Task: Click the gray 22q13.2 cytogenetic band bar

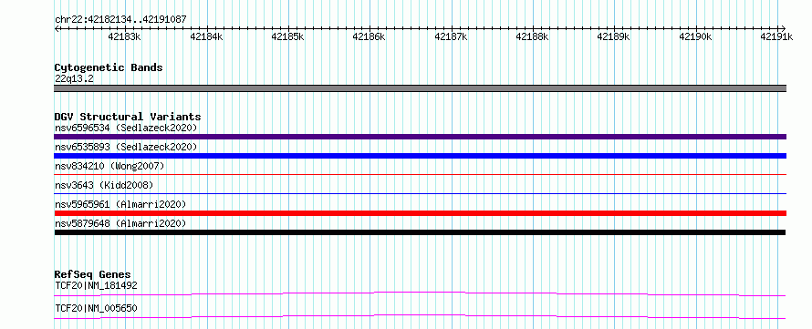Action: pos(420,88)
